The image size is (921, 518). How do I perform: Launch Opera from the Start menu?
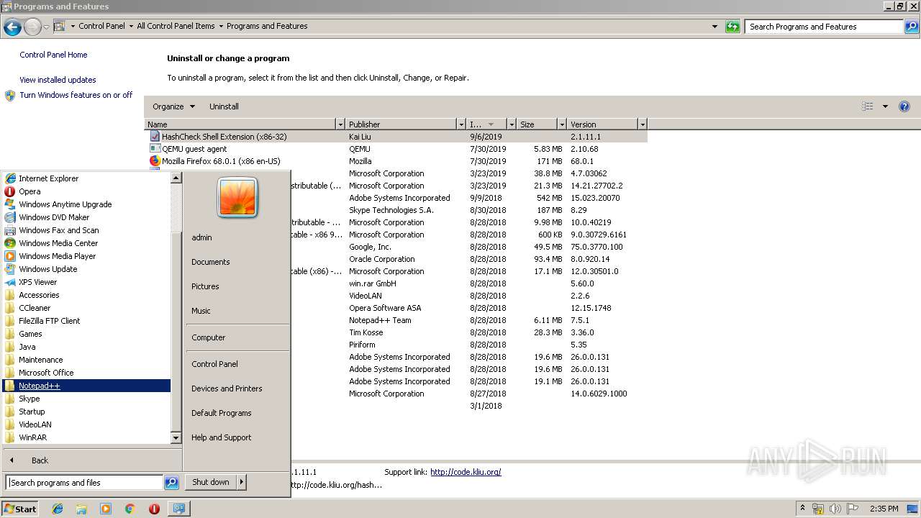click(x=30, y=191)
